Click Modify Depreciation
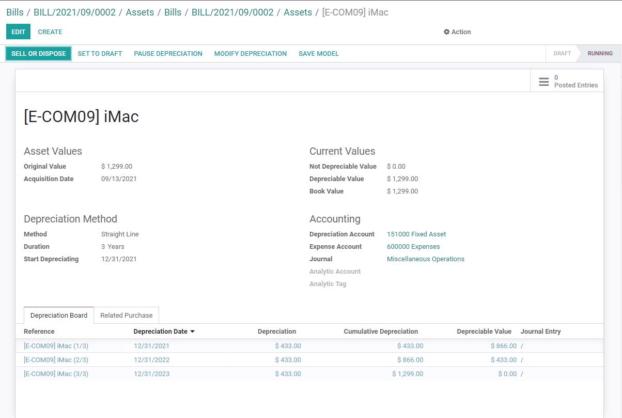This screenshot has width=622, height=418. pyautogui.click(x=251, y=53)
